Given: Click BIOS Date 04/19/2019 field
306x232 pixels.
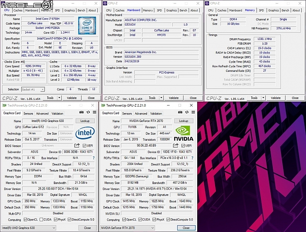Looking at the screenshot, I should [161, 61].
